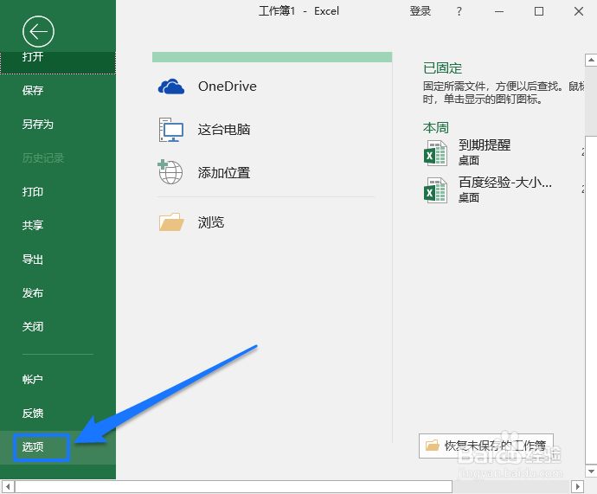Screen dimensions: 597x494
Task: Click the vertical scrollbar up arrow
Action: tap(591, 61)
